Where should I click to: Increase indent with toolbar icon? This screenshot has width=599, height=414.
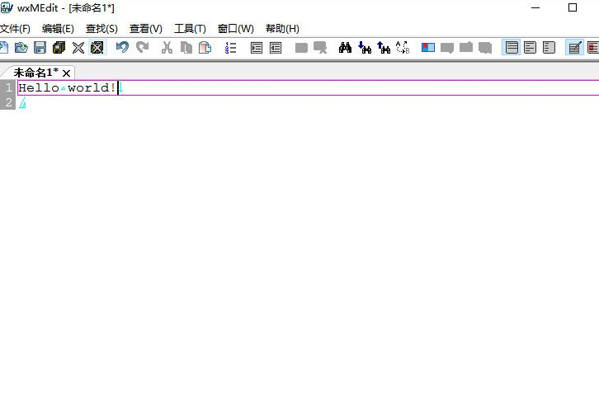coord(257,48)
